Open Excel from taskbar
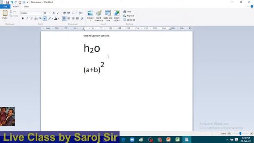Viewport: 254px width, 143px height. click(177, 139)
